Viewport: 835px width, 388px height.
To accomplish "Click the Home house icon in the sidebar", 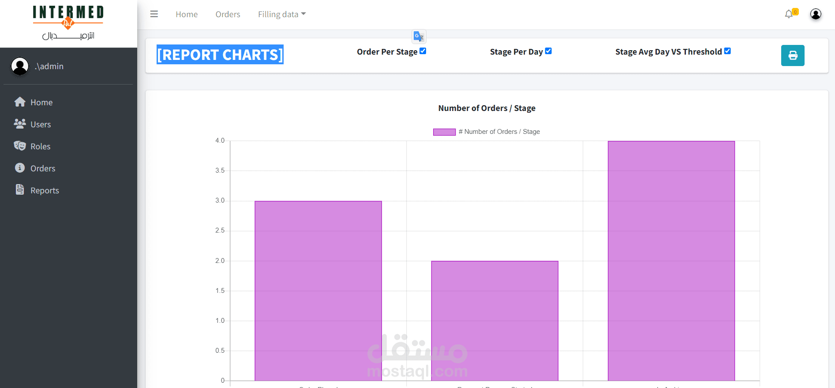I will click(20, 102).
